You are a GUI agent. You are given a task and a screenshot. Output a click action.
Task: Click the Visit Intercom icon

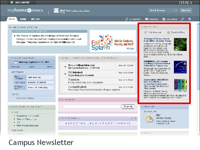click(146, 32)
